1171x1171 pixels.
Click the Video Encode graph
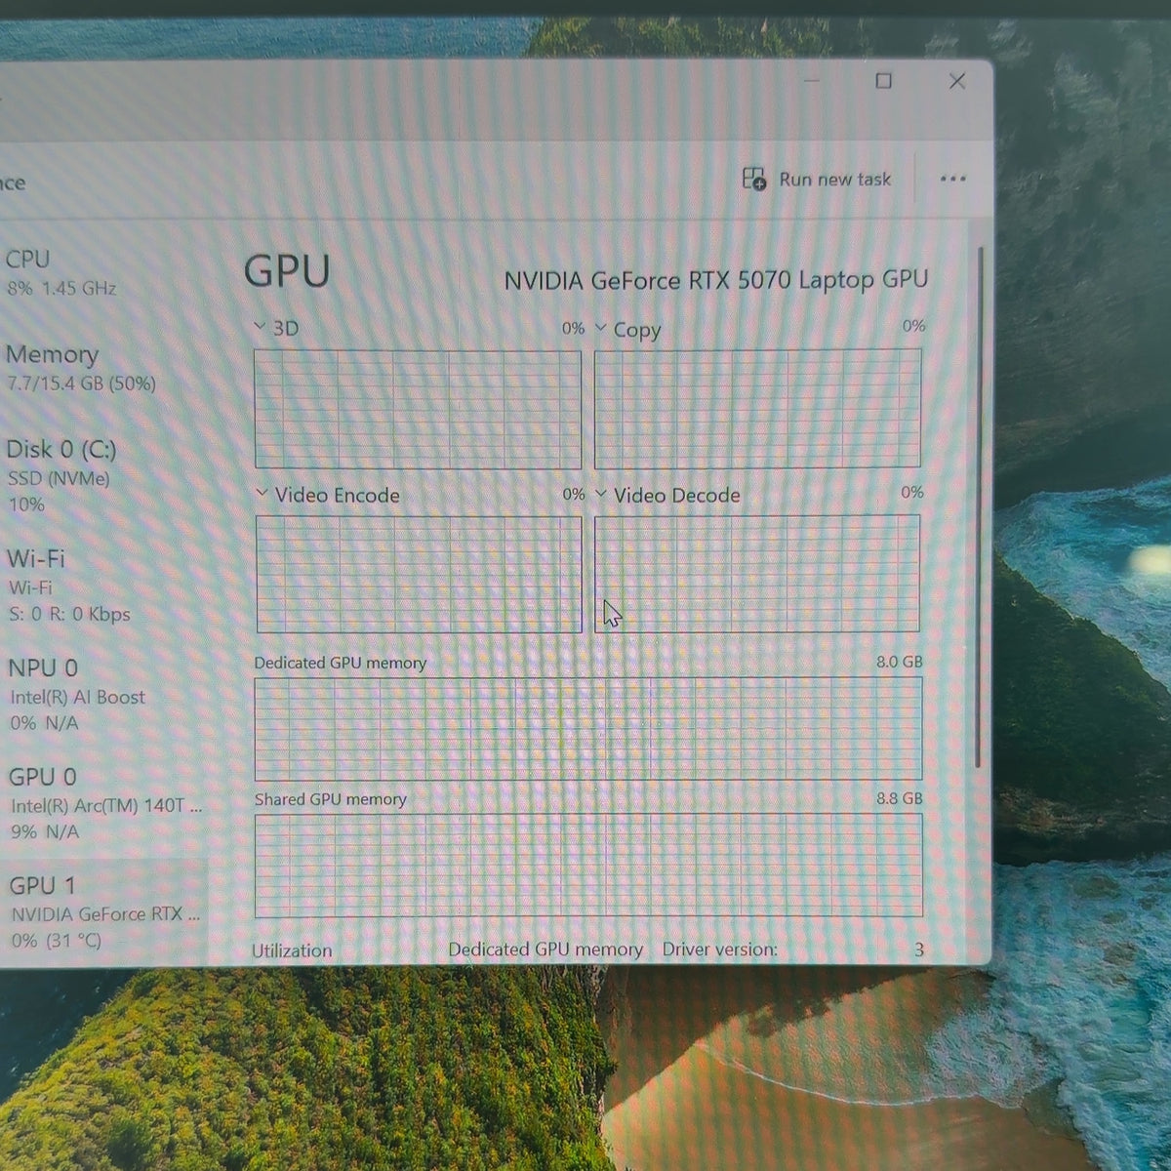[419, 574]
